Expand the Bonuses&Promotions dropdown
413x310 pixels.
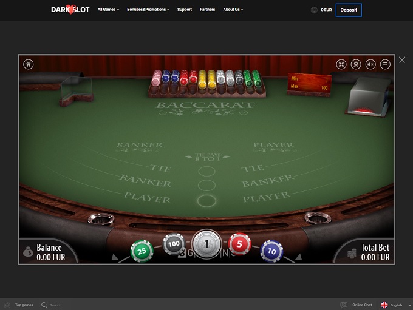149,10
